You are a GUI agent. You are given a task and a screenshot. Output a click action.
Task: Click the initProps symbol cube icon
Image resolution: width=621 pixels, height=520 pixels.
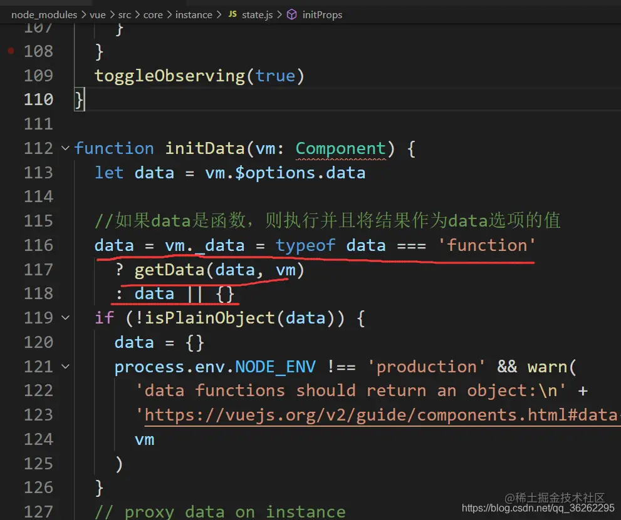(x=291, y=14)
